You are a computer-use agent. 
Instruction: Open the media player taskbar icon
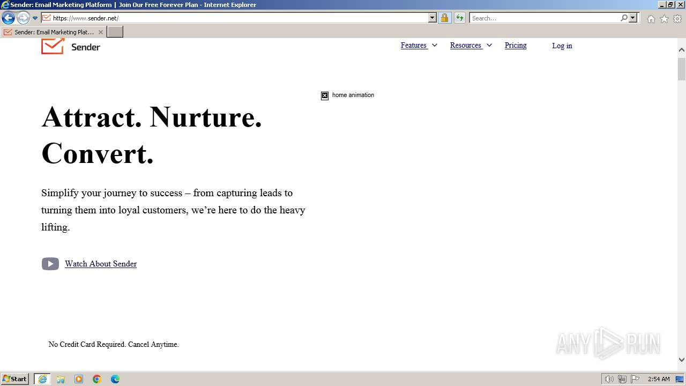pos(79,379)
